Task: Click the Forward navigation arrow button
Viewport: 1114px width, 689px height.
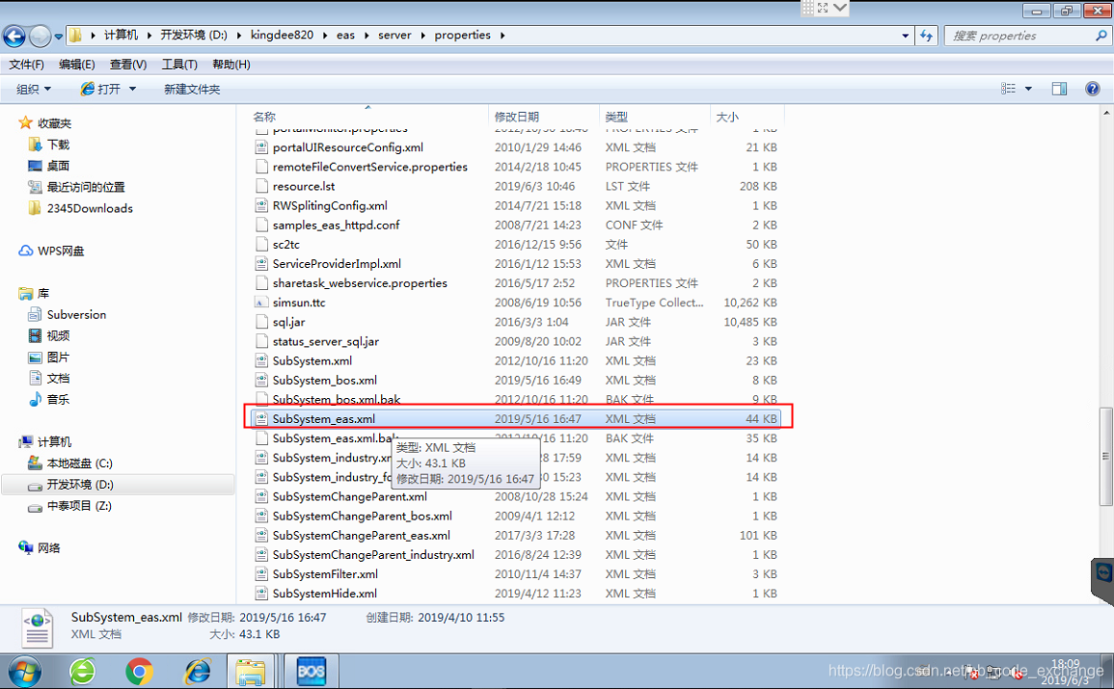Action: pos(41,36)
